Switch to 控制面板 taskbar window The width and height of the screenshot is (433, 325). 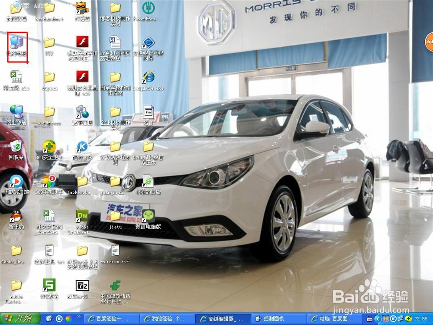pos(278,319)
